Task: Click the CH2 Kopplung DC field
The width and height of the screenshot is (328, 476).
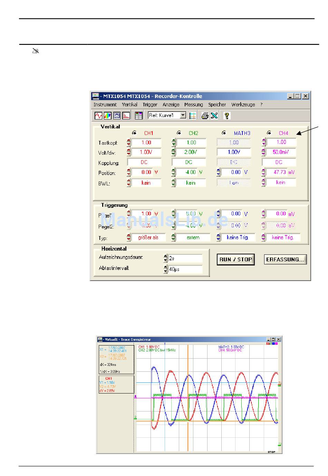Action: click(x=189, y=162)
